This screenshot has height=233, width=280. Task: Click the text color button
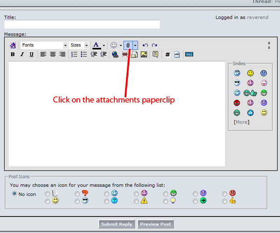coord(96,45)
